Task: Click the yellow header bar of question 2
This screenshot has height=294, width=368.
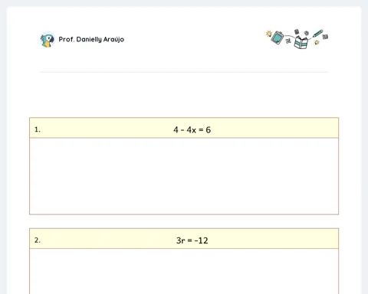Action: click(184, 238)
